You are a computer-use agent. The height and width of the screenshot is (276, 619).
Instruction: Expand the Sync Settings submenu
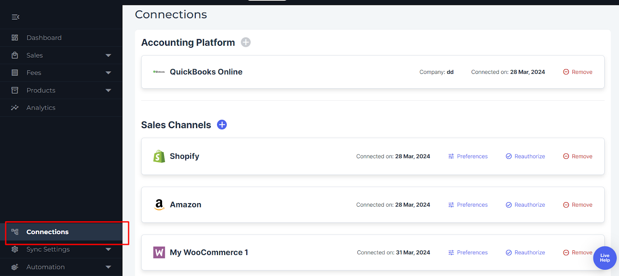[x=108, y=249]
